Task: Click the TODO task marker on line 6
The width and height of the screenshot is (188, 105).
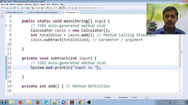Action: (6, 26)
